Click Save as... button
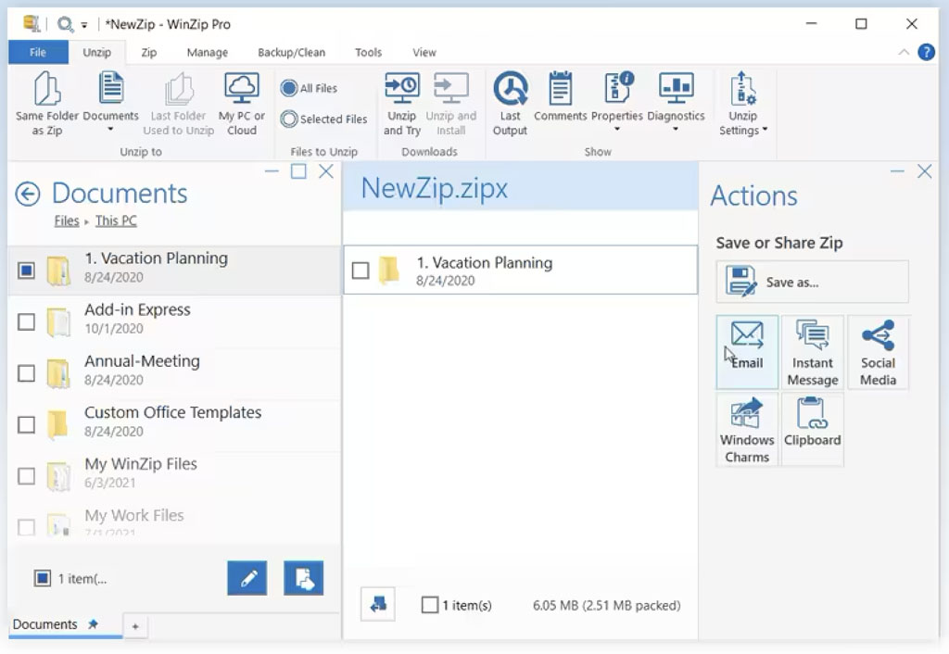The width and height of the screenshot is (949, 654). coord(812,282)
